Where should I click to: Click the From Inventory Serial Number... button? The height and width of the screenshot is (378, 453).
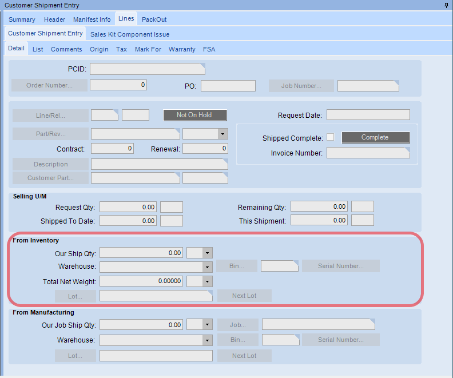(341, 266)
